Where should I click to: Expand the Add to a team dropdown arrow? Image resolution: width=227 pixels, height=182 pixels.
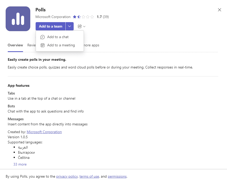70,26
